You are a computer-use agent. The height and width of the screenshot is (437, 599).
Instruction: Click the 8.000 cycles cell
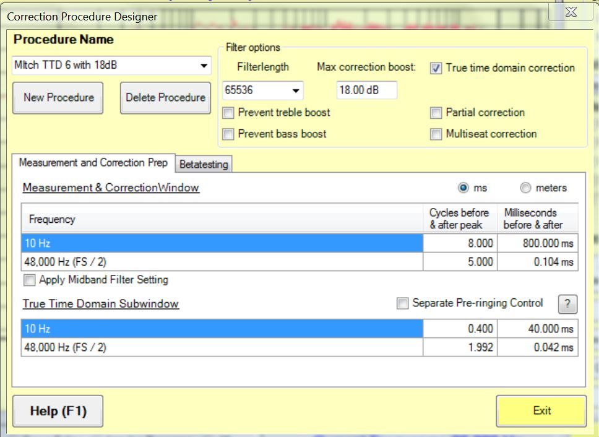460,243
